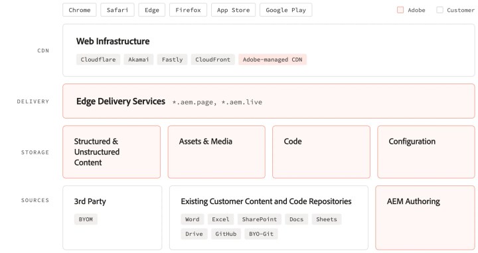Click the SOURCES row label
The height and width of the screenshot is (253, 478).
coord(35,200)
